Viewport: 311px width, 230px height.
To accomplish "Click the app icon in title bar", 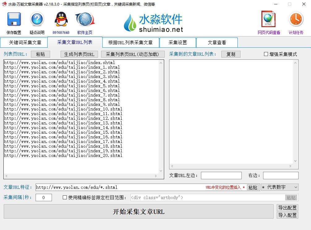I will tap(4, 4).
